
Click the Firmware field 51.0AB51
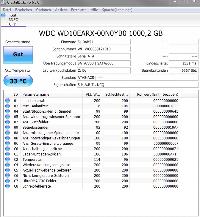[x=104, y=42]
